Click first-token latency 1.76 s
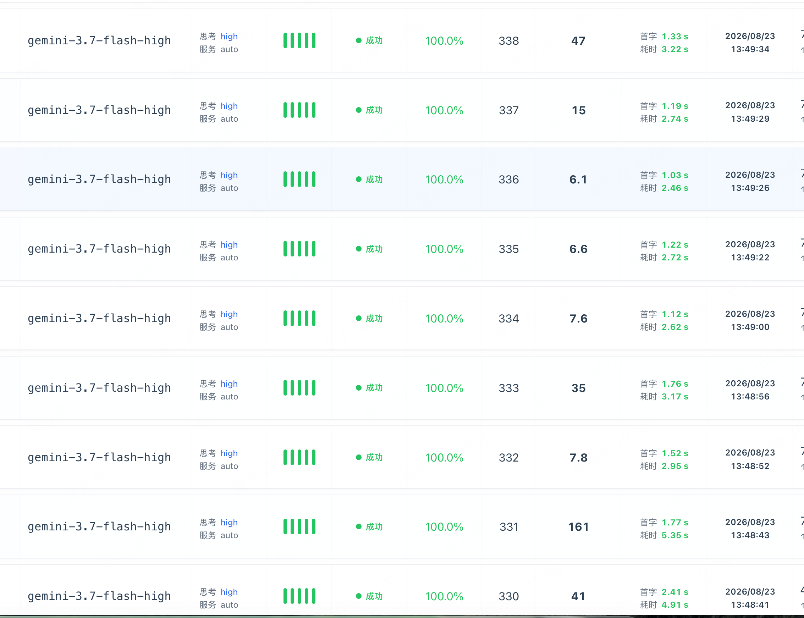Screen dimensions: 804x618 tap(675, 384)
